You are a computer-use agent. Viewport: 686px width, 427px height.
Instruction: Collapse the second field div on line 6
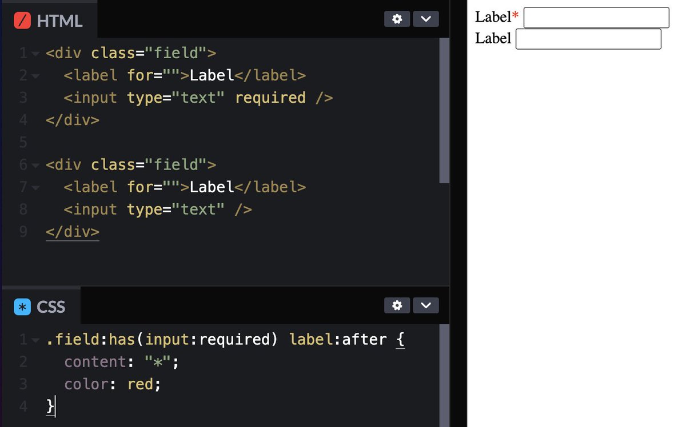pos(34,164)
